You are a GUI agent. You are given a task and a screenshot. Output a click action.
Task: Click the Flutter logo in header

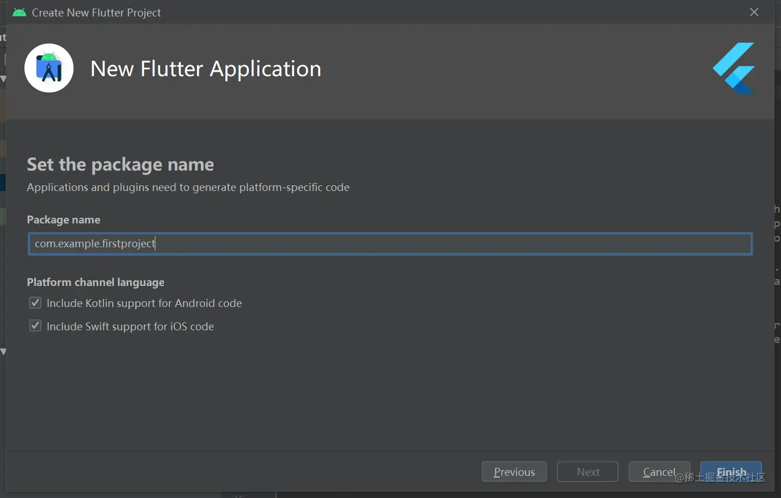tap(734, 68)
